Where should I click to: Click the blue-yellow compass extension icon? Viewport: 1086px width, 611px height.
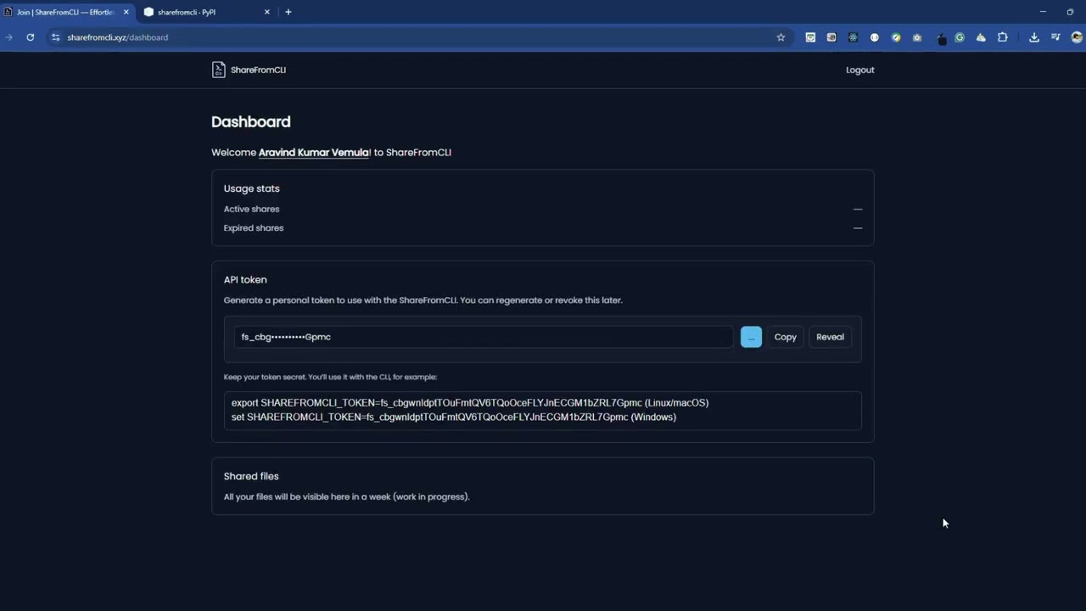coord(896,37)
